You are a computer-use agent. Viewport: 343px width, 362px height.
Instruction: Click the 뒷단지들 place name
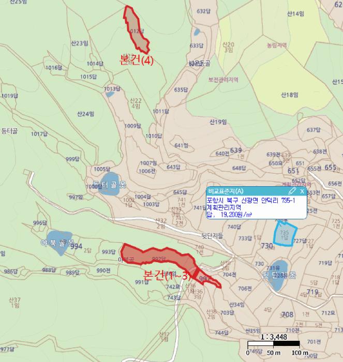click(x=212, y=235)
